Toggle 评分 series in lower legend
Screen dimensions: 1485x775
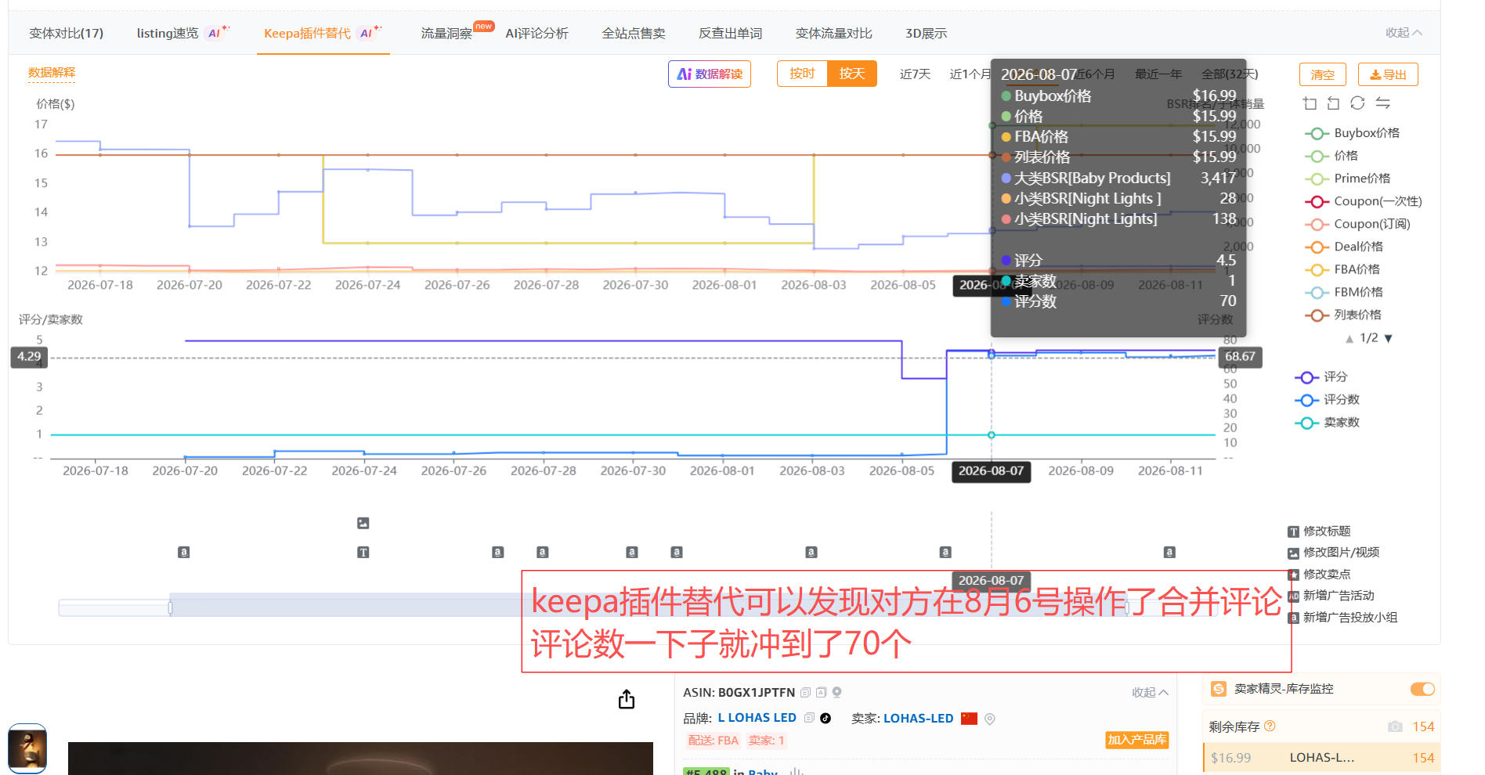(1321, 377)
